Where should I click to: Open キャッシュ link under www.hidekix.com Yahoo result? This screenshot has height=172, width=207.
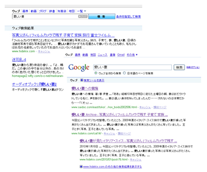point(44,52)
